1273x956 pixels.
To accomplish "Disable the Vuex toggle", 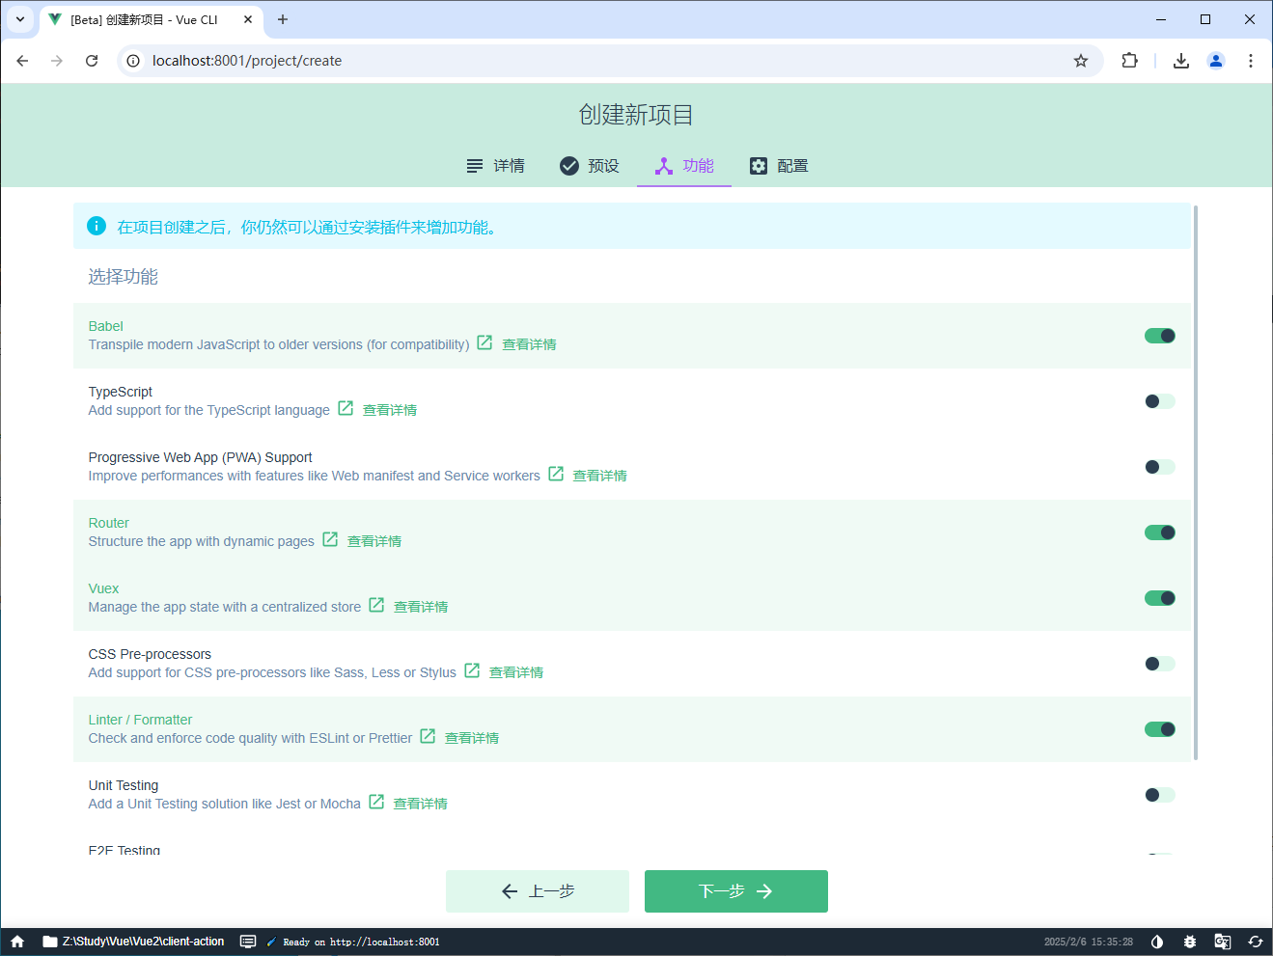I will tap(1160, 598).
